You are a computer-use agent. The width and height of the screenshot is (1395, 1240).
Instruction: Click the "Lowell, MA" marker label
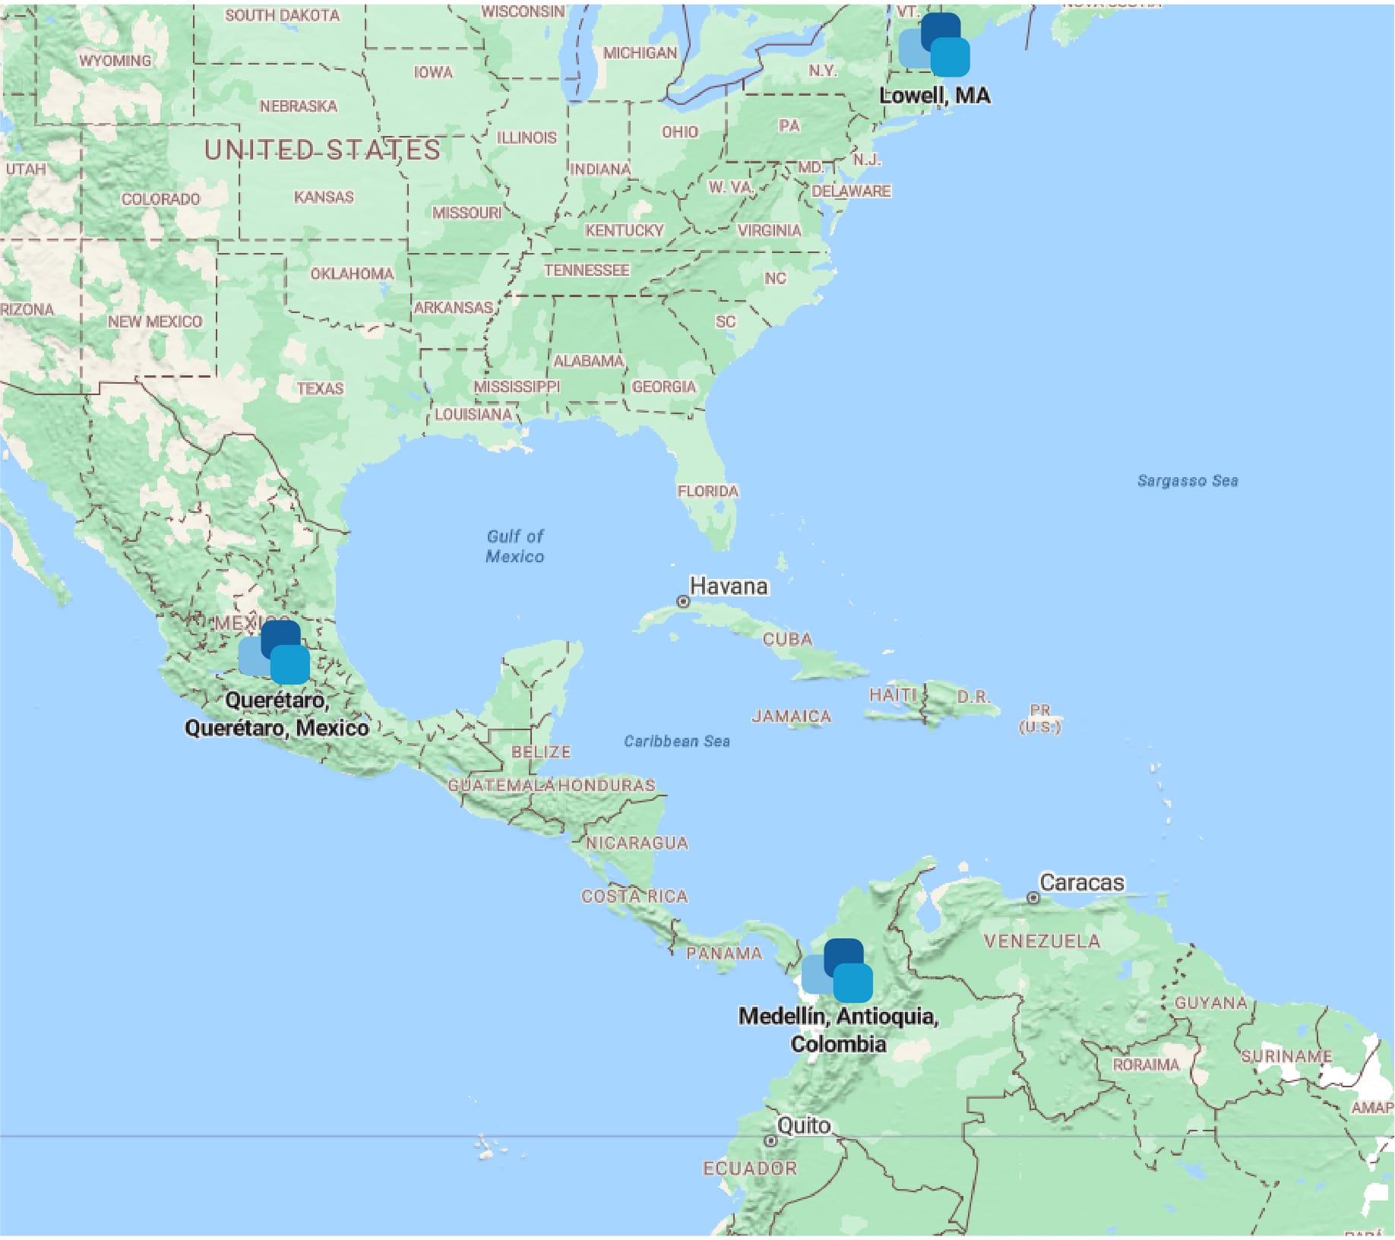tap(935, 96)
